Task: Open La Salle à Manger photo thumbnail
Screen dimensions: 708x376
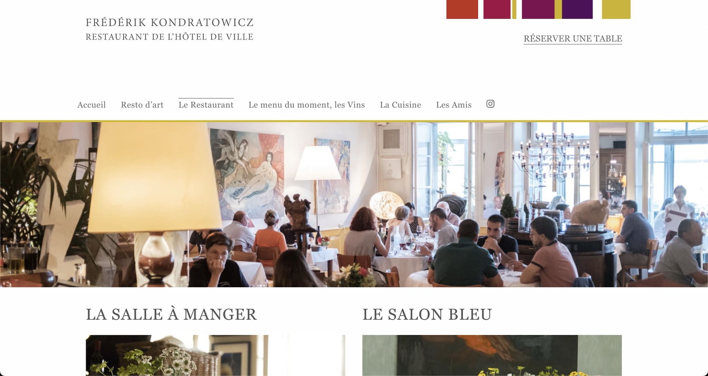Action: (216, 355)
